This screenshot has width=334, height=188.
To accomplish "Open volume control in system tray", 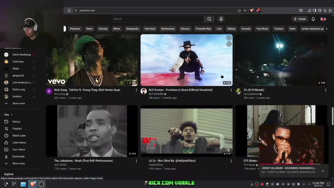I will (x=278, y=184).
